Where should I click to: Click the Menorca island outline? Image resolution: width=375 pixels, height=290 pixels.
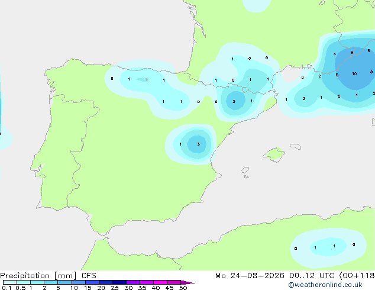(x=296, y=146)
